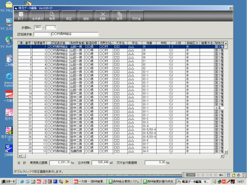Click 地番 33-7 in row 28

pyautogui.click(x=149, y=144)
